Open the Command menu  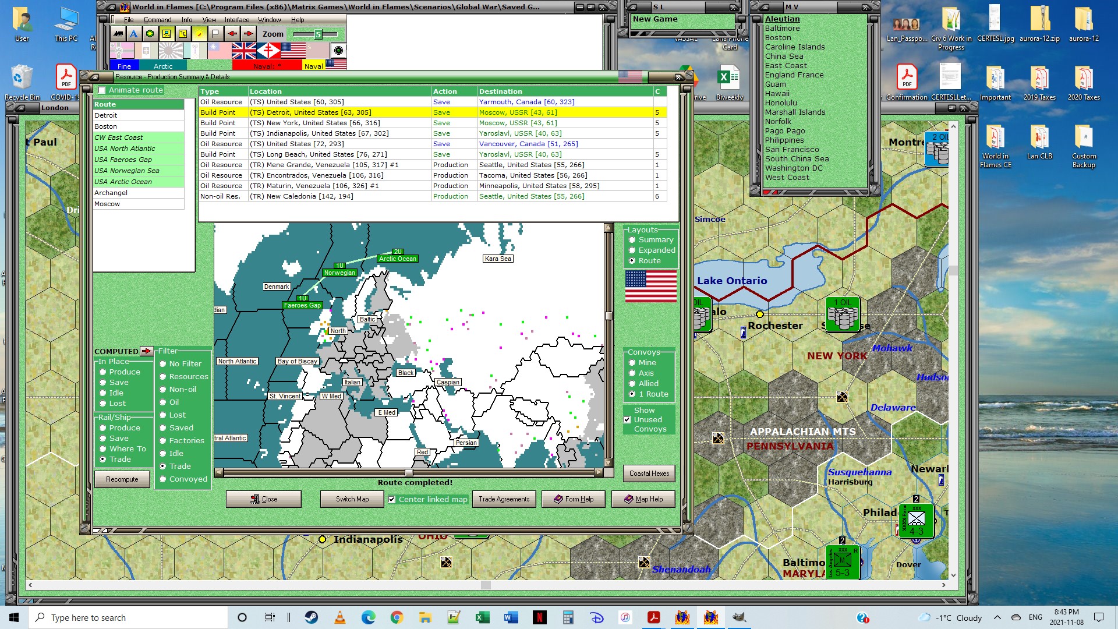coord(157,20)
